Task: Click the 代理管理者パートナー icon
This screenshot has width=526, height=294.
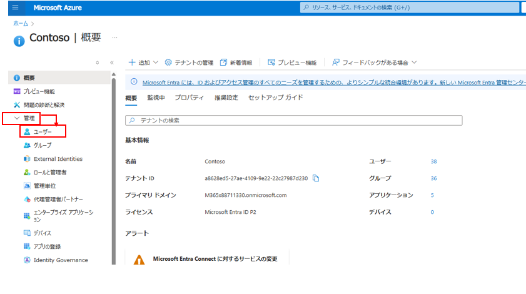Action: [x=27, y=200]
